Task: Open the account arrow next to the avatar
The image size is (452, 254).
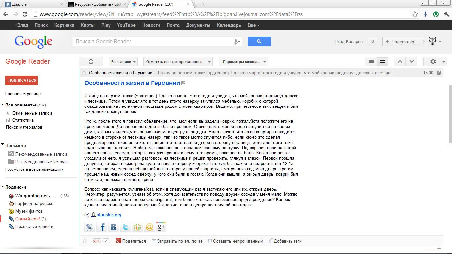Action: point(440,42)
